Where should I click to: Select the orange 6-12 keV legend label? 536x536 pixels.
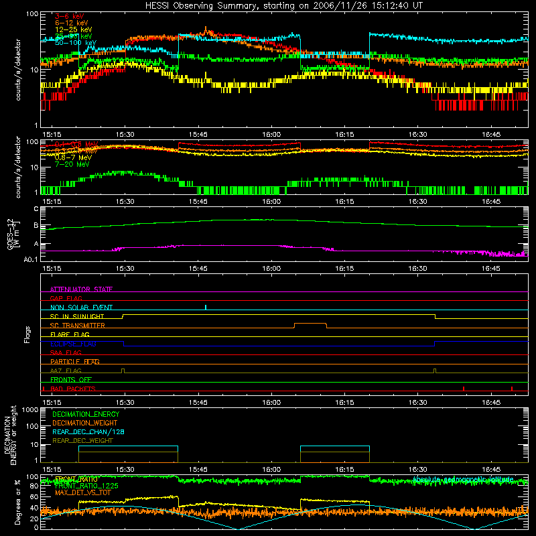(x=71, y=23)
